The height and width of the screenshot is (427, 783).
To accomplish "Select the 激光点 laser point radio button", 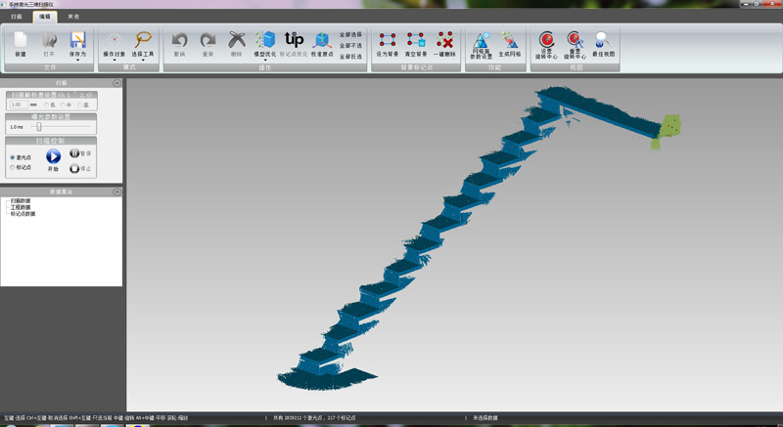I will [x=13, y=157].
